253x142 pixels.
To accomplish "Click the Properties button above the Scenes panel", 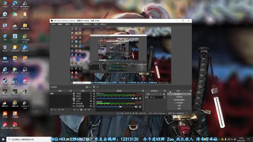I will pyautogui.click(x=89, y=87).
